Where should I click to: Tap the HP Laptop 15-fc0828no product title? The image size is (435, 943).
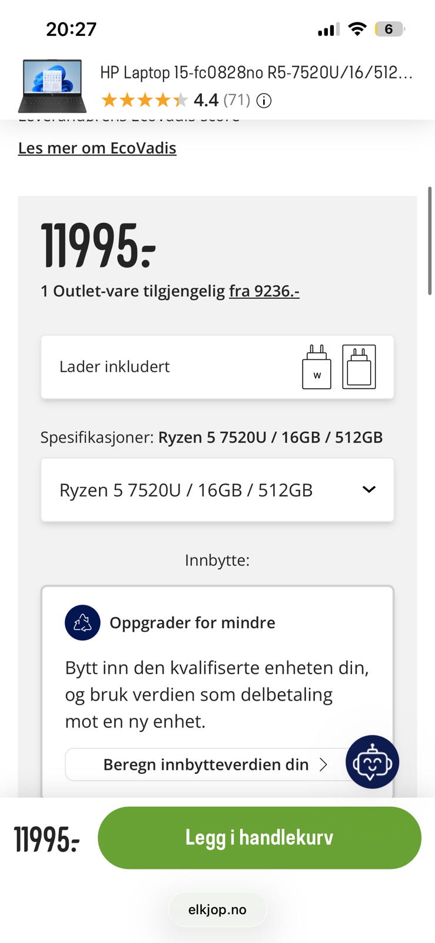click(x=256, y=72)
